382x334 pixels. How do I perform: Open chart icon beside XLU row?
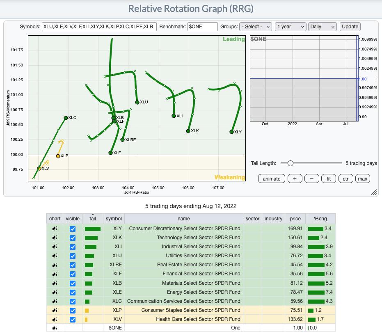(55, 256)
